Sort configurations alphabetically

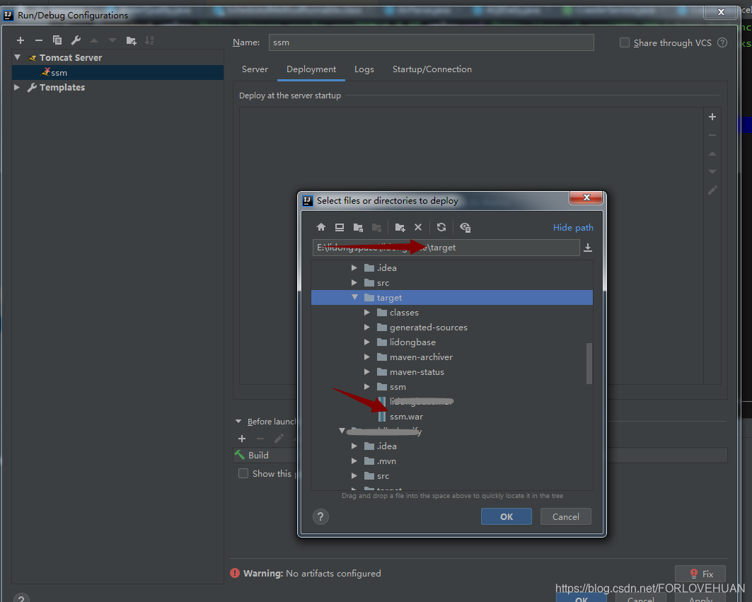click(150, 41)
